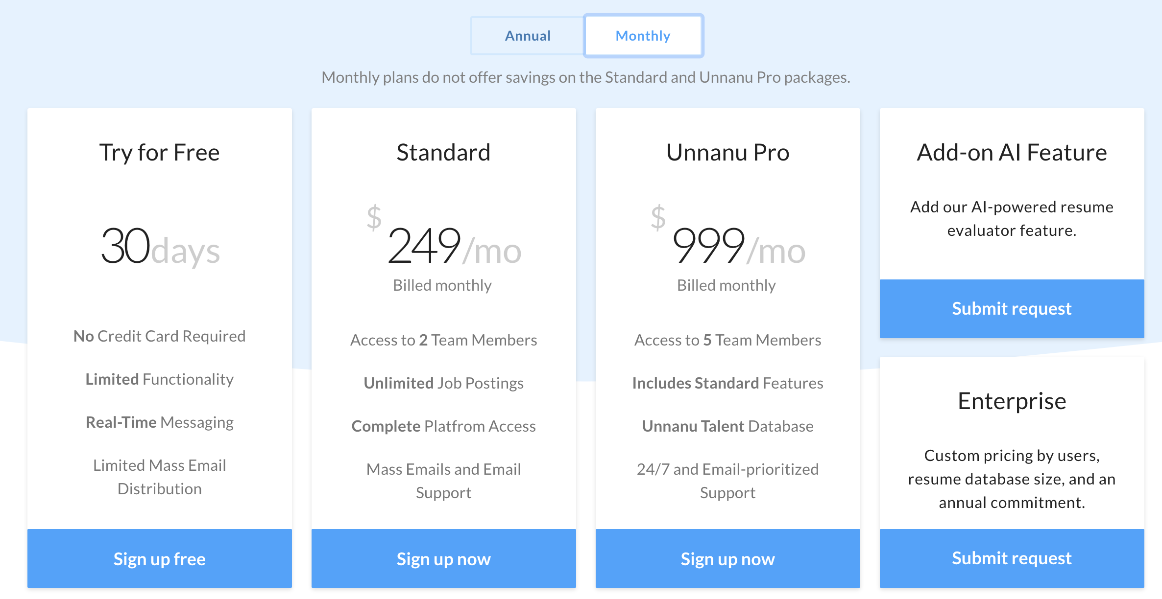Screen dimensions: 1162x599
Task: Click Unnanu Talent Database feature text
Action: 728,426
